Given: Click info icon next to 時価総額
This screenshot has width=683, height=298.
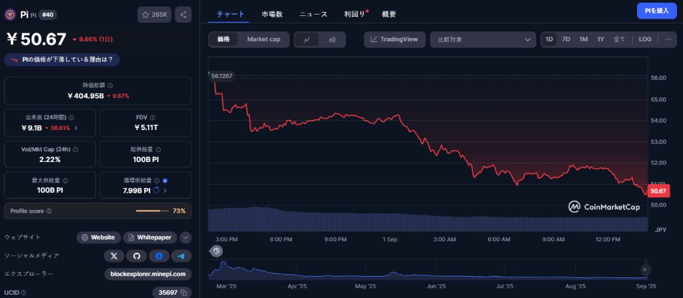Looking at the screenshot, I should pos(110,86).
